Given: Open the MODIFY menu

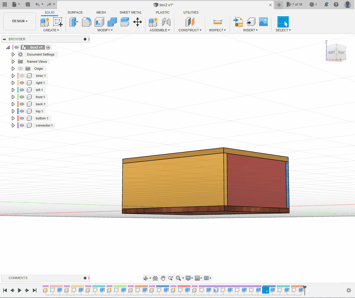Looking at the screenshot, I should click(x=105, y=30).
